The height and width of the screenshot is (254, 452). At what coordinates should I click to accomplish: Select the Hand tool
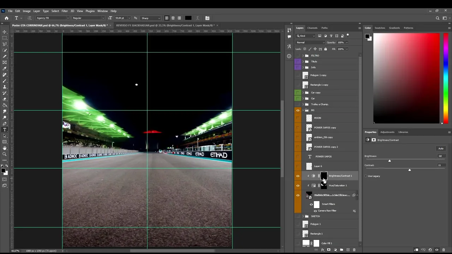5,148
